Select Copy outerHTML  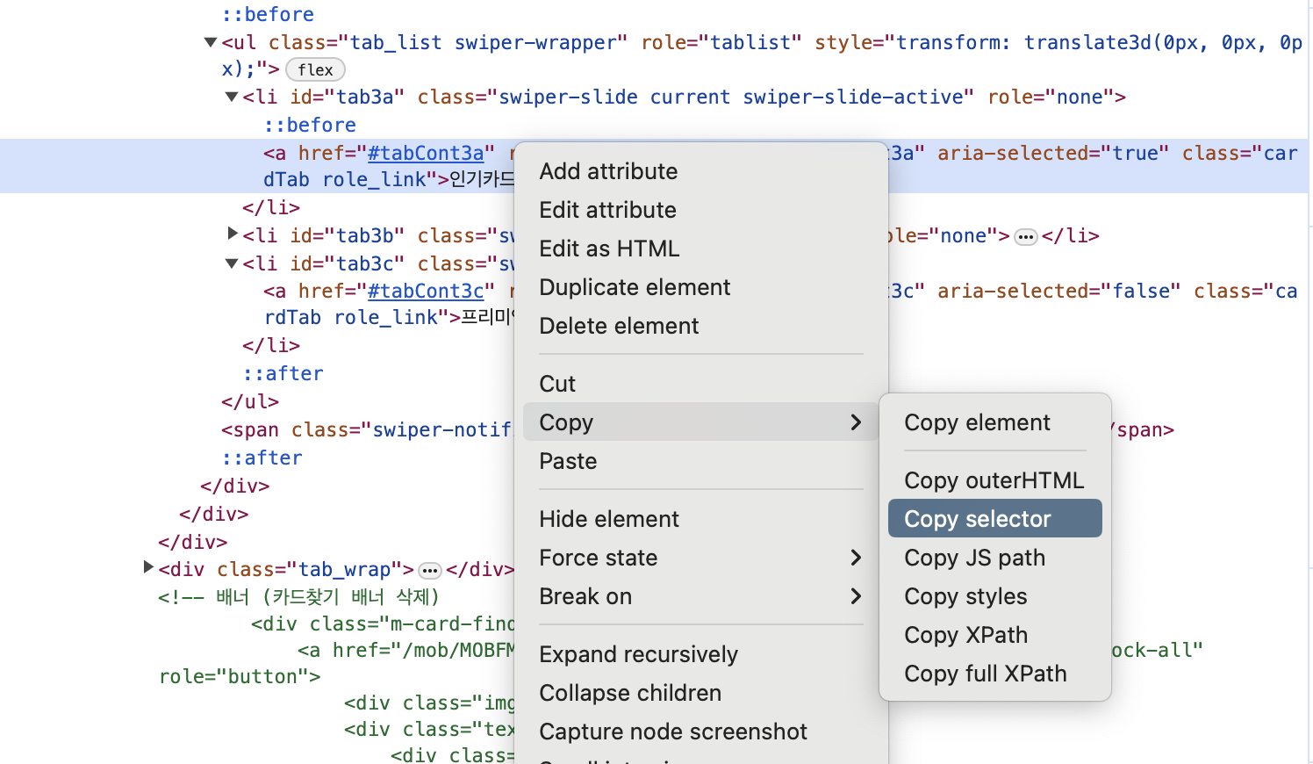(994, 480)
